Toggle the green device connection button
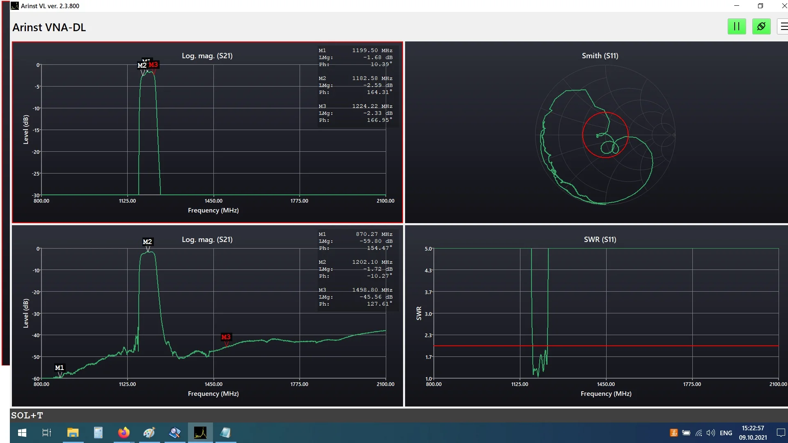The width and height of the screenshot is (788, 443). coord(761,27)
